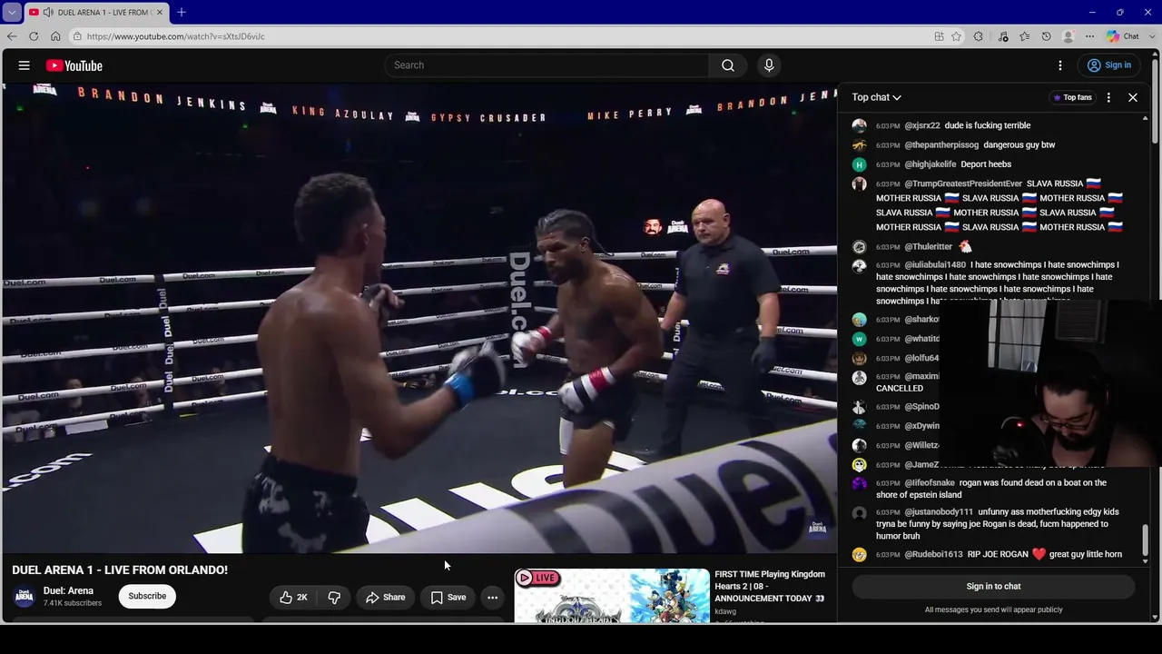Open FIRST TIME Playing Kingdom Hearts title

pos(770,586)
